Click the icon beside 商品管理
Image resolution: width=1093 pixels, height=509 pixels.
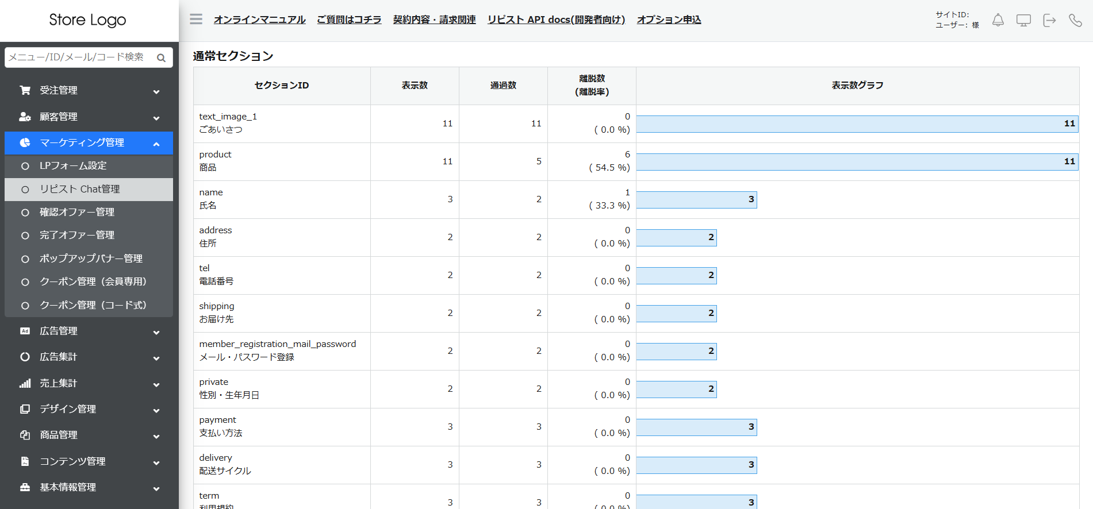click(x=25, y=435)
